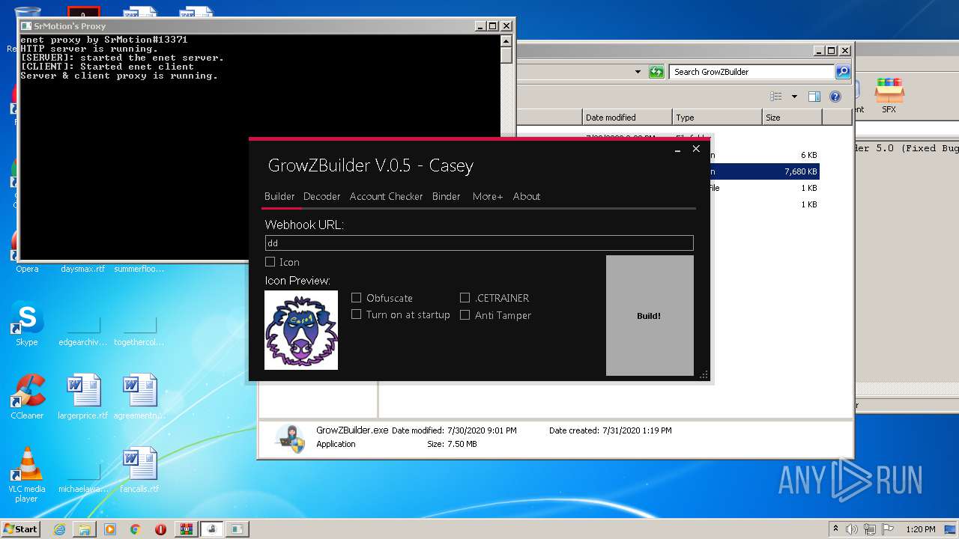The image size is (959, 539).
Task: Open the SrMotion's Proxy console system menu icon
Action: 26,26
